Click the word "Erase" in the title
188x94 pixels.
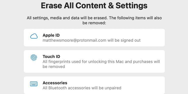51,6
